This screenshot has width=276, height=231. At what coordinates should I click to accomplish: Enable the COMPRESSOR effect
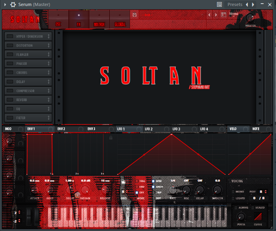tap(10, 91)
